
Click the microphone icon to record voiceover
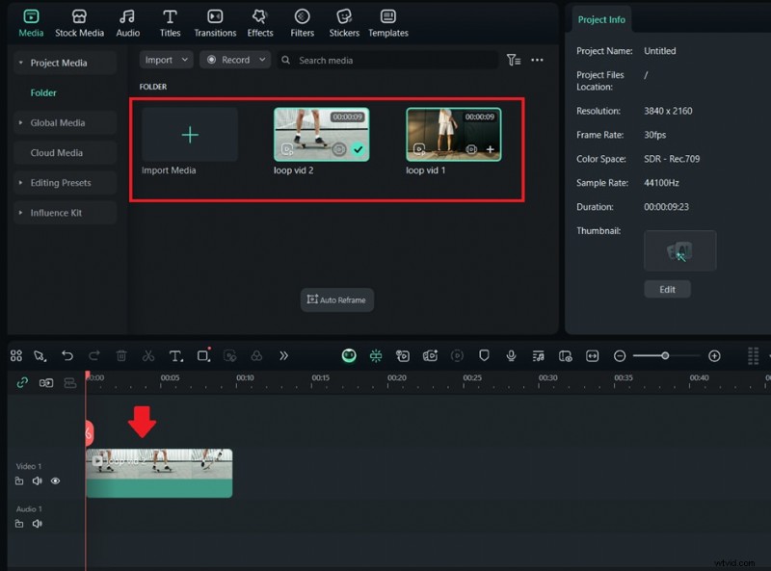click(511, 355)
